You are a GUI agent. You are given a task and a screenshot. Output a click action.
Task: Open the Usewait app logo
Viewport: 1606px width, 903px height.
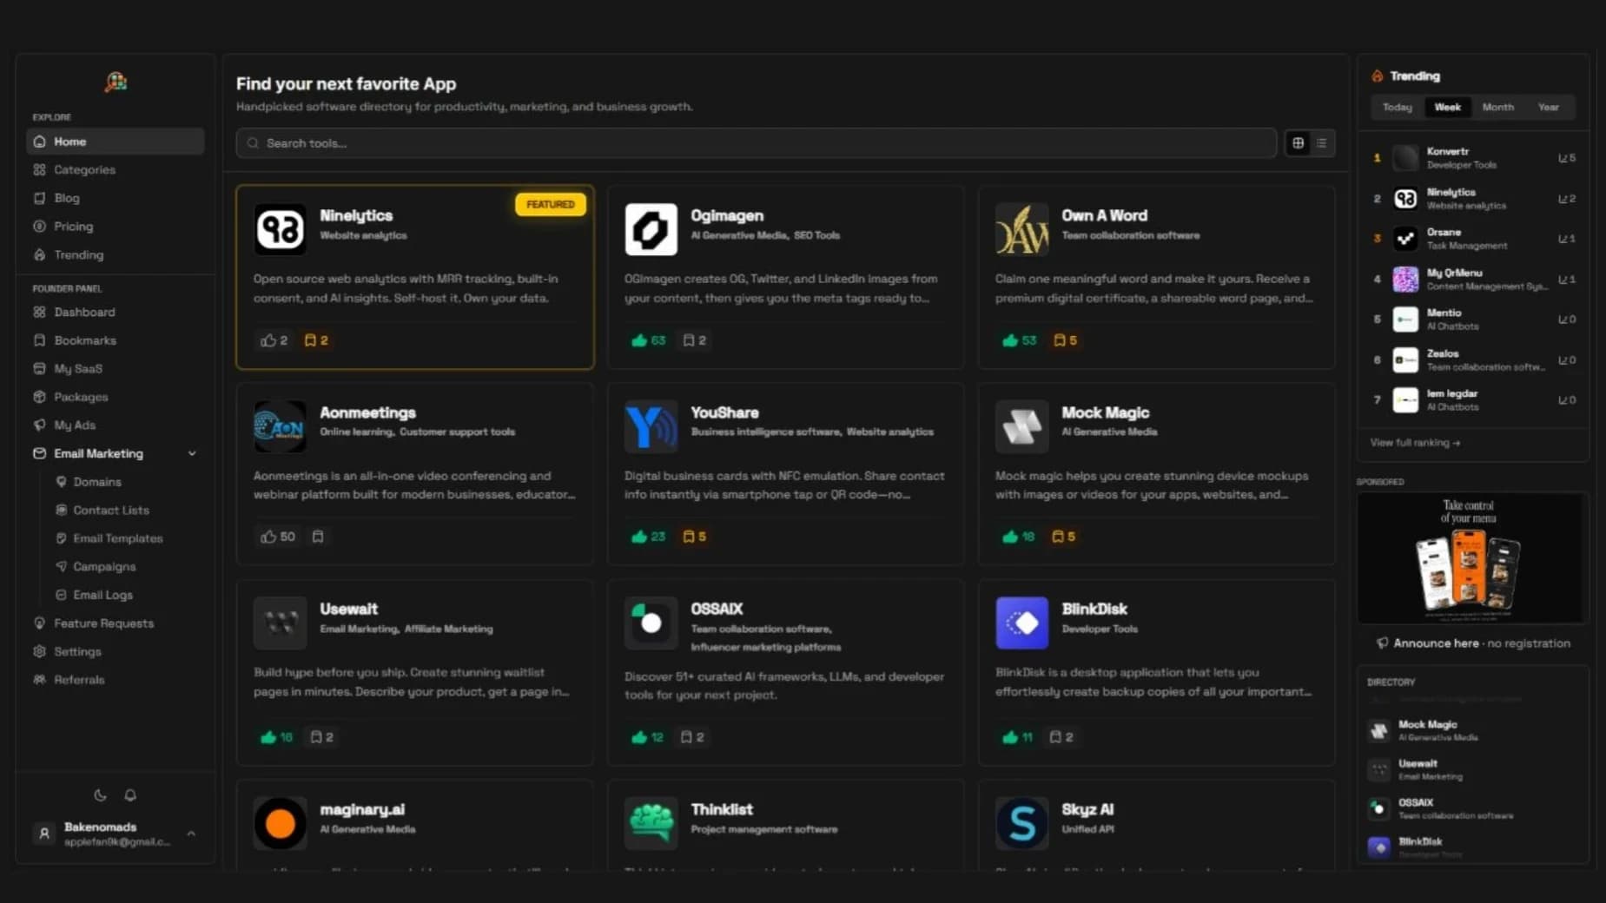click(280, 623)
